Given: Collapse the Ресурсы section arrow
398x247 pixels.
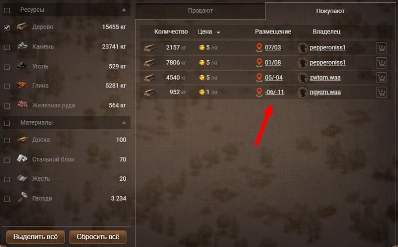Looking at the screenshot, I should (x=124, y=10).
